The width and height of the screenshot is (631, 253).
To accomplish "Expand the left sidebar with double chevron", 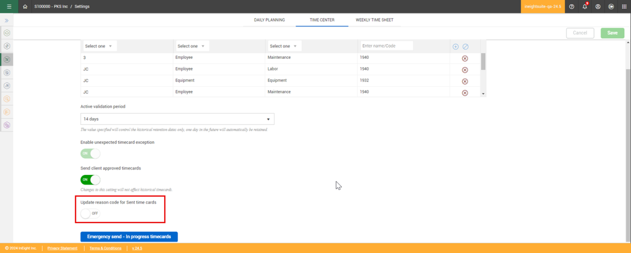I will click(7, 20).
